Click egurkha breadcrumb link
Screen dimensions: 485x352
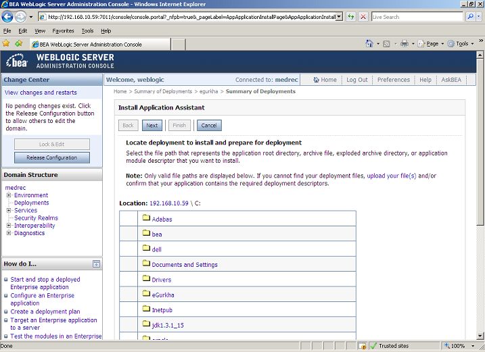click(x=209, y=91)
